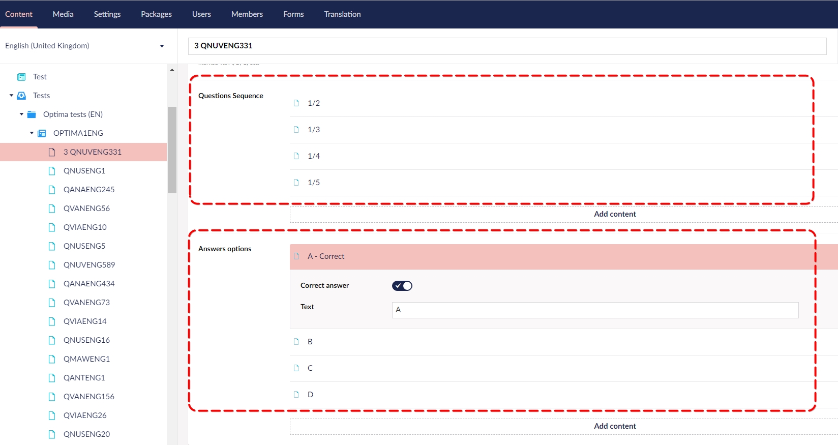Click the Optima tests (EN) folder icon
The width and height of the screenshot is (838, 445).
[x=32, y=114]
